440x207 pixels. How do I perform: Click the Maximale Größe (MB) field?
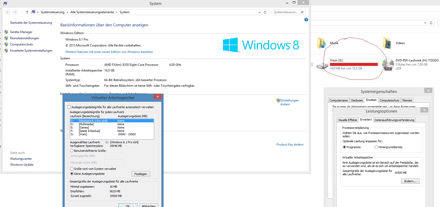point(114,162)
